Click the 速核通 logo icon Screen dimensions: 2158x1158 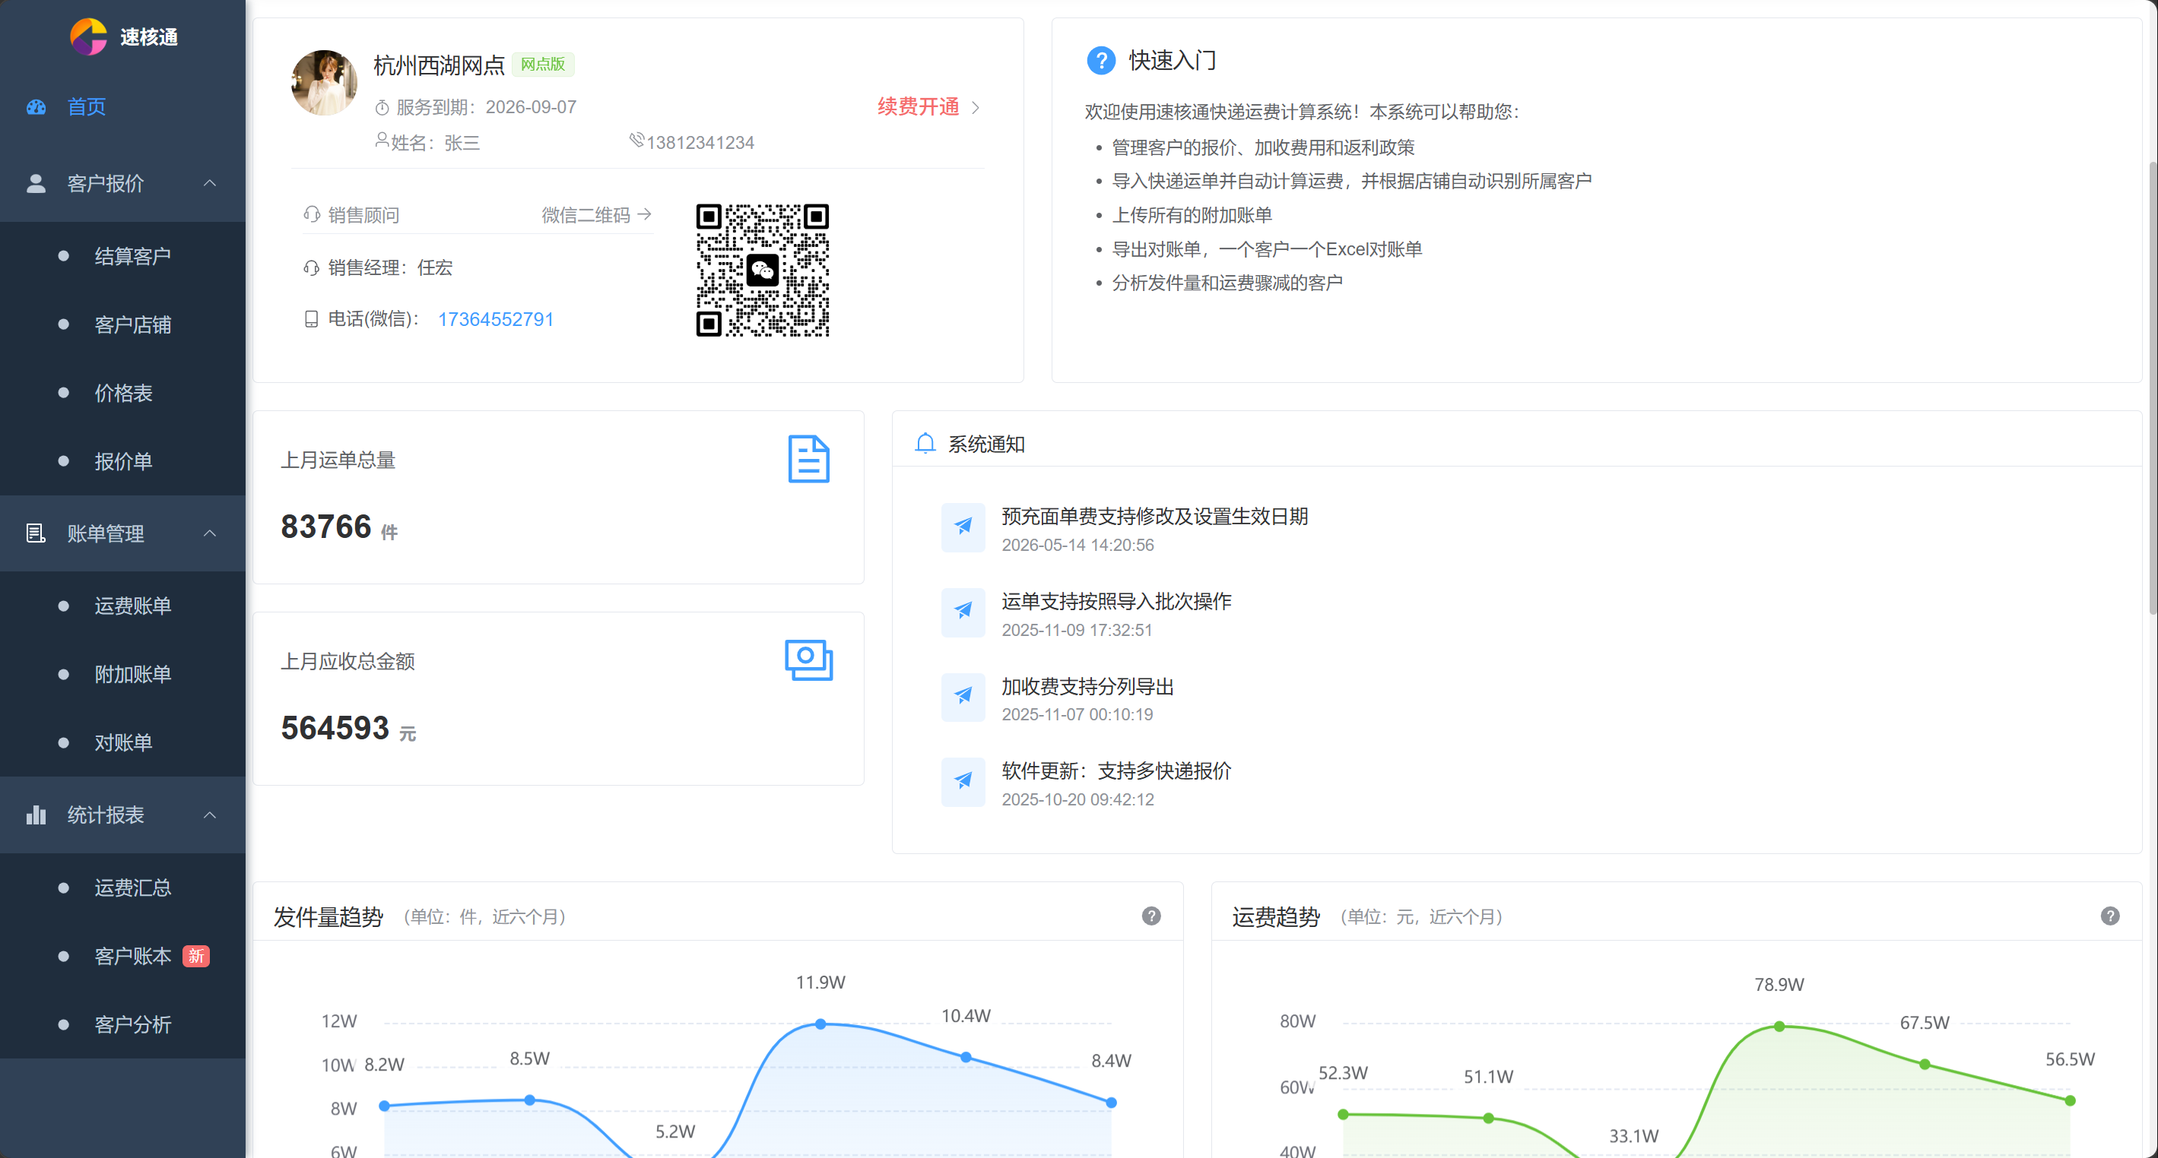pyautogui.click(x=88, y=36)
